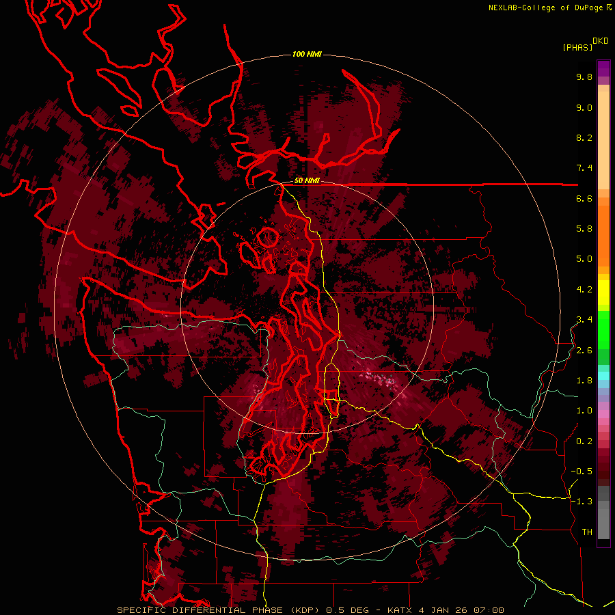
Task: Click the purple top segment of the color bar
Action: pos(603,68)
